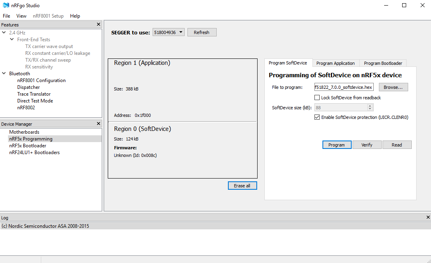Click the Unknown (Id: 0x008c) firmware text

pos(135,155)
